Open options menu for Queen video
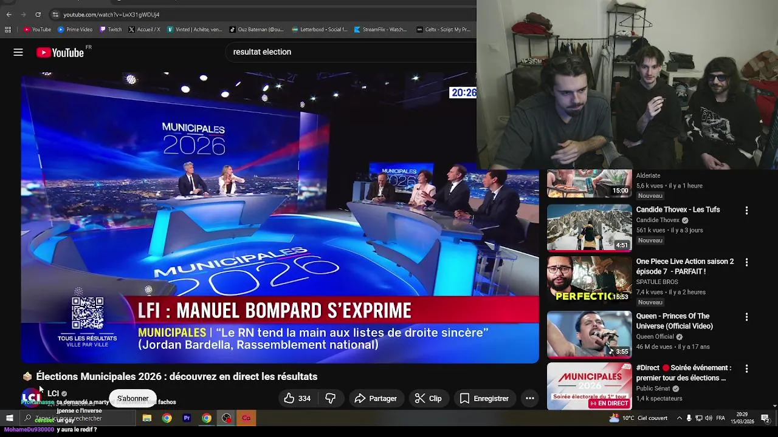778x437 pixels. (x=746, y=317)
